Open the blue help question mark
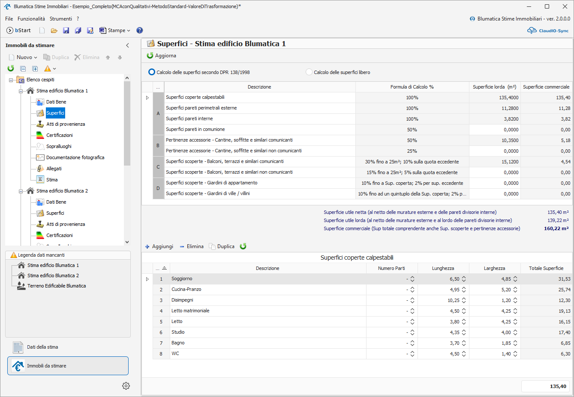 [139, 30]
